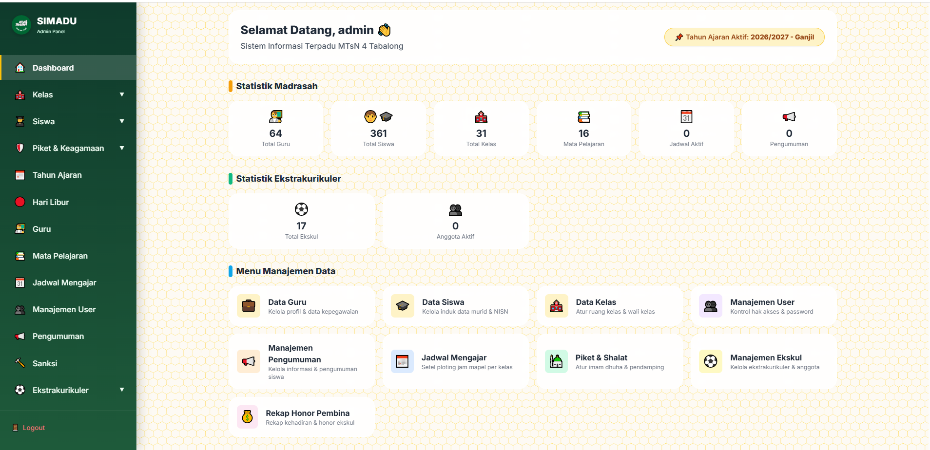This screenshot has height=450, width=930.
Task: Click the Total Guru teacher icon
Action: point(276,117)
